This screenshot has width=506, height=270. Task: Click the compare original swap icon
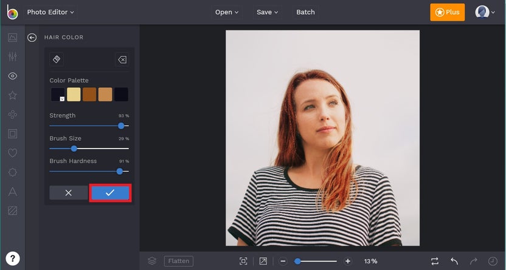[x=435, y=261]
